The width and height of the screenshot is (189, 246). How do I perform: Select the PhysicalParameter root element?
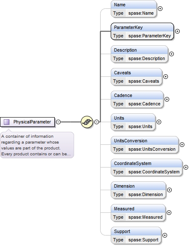pos(27,122)
